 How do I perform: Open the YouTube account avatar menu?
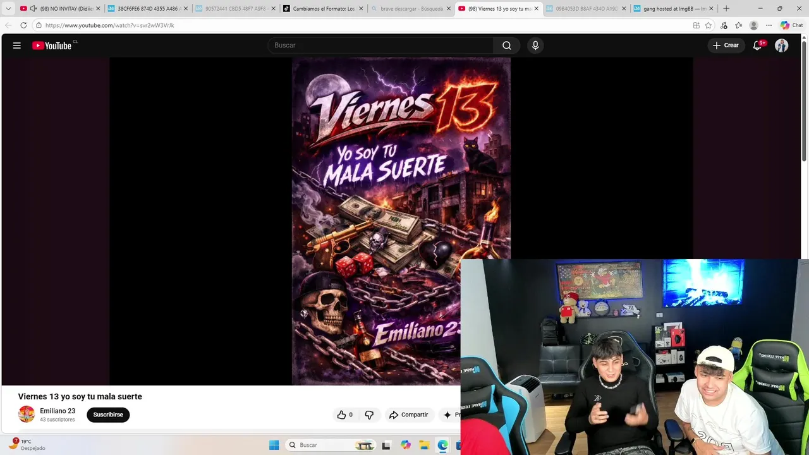point(782,45)
